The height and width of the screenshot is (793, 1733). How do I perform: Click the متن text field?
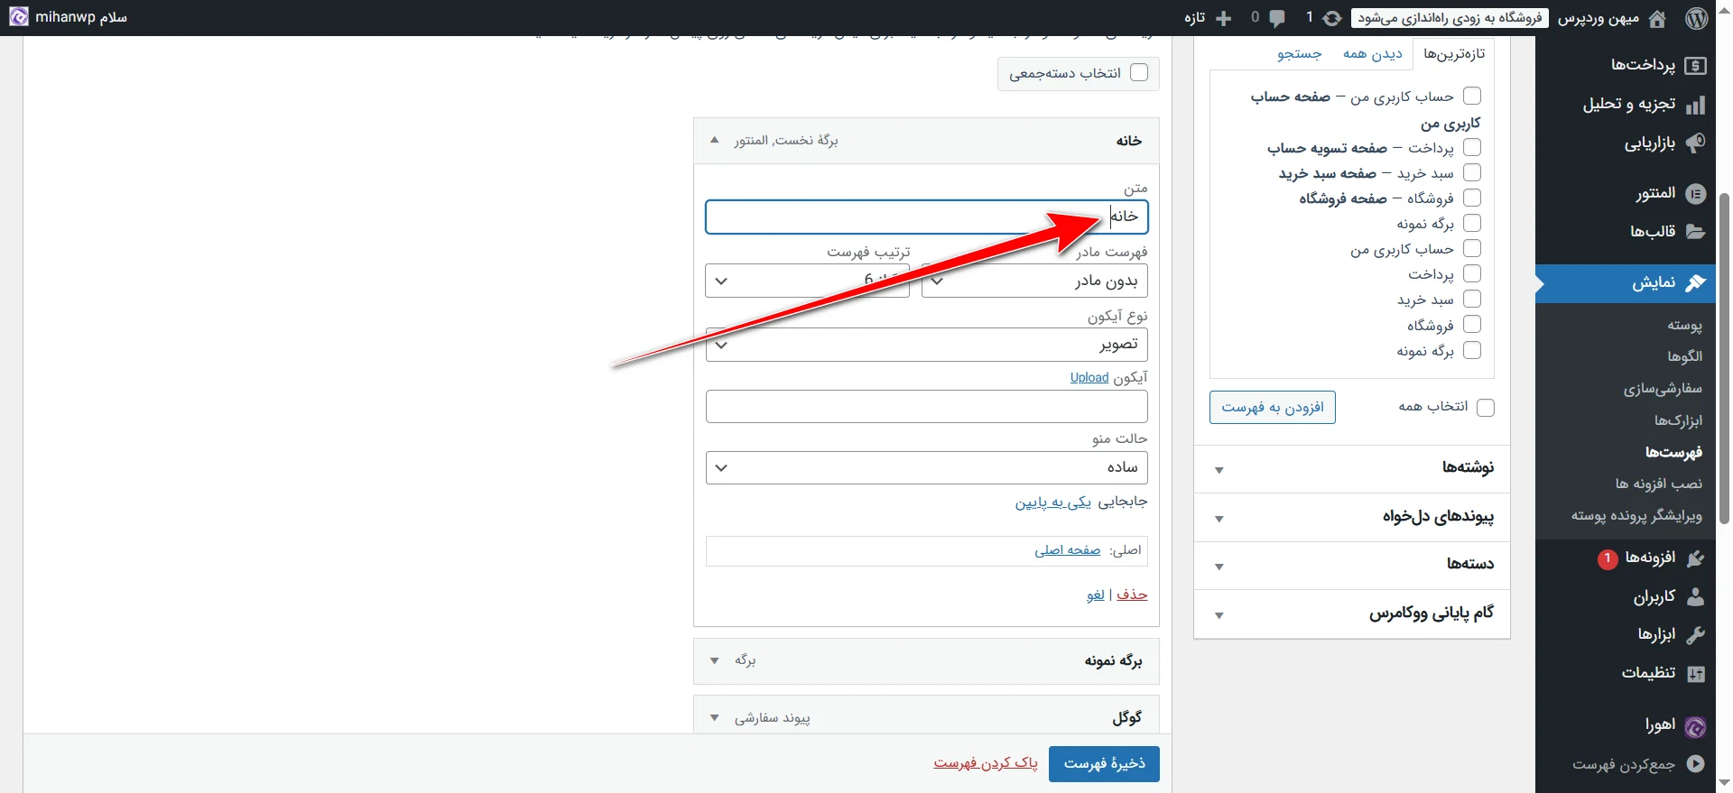pos(926,217)
